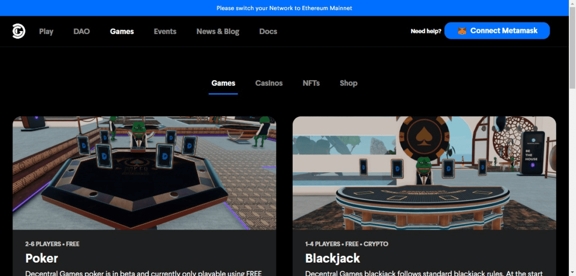Open the Blackjack game title
The height and width of the screenshot is (276, 576).
[x=333, y=258]
